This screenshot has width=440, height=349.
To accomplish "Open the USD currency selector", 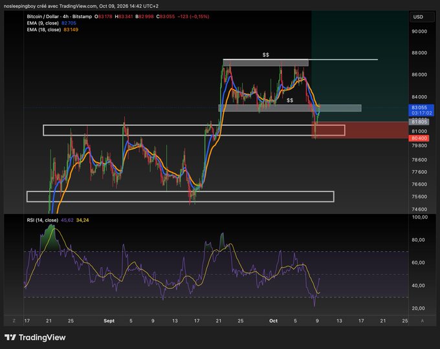I will point(421,17).
